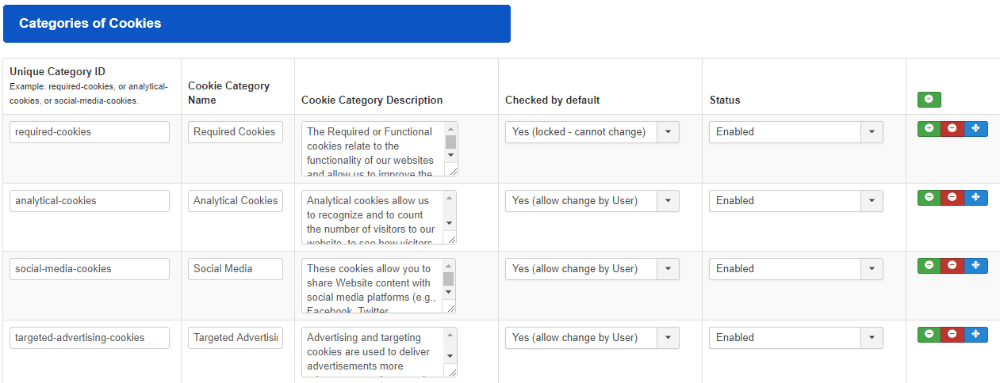This screenshot has height=383, width=1000.
Task: Click the Social Media category name field
Action: (236, 269)
